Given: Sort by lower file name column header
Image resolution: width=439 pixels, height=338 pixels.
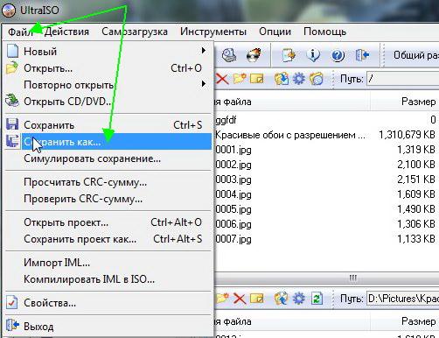Looking at the screenshot, I should [x=292, y=321].
